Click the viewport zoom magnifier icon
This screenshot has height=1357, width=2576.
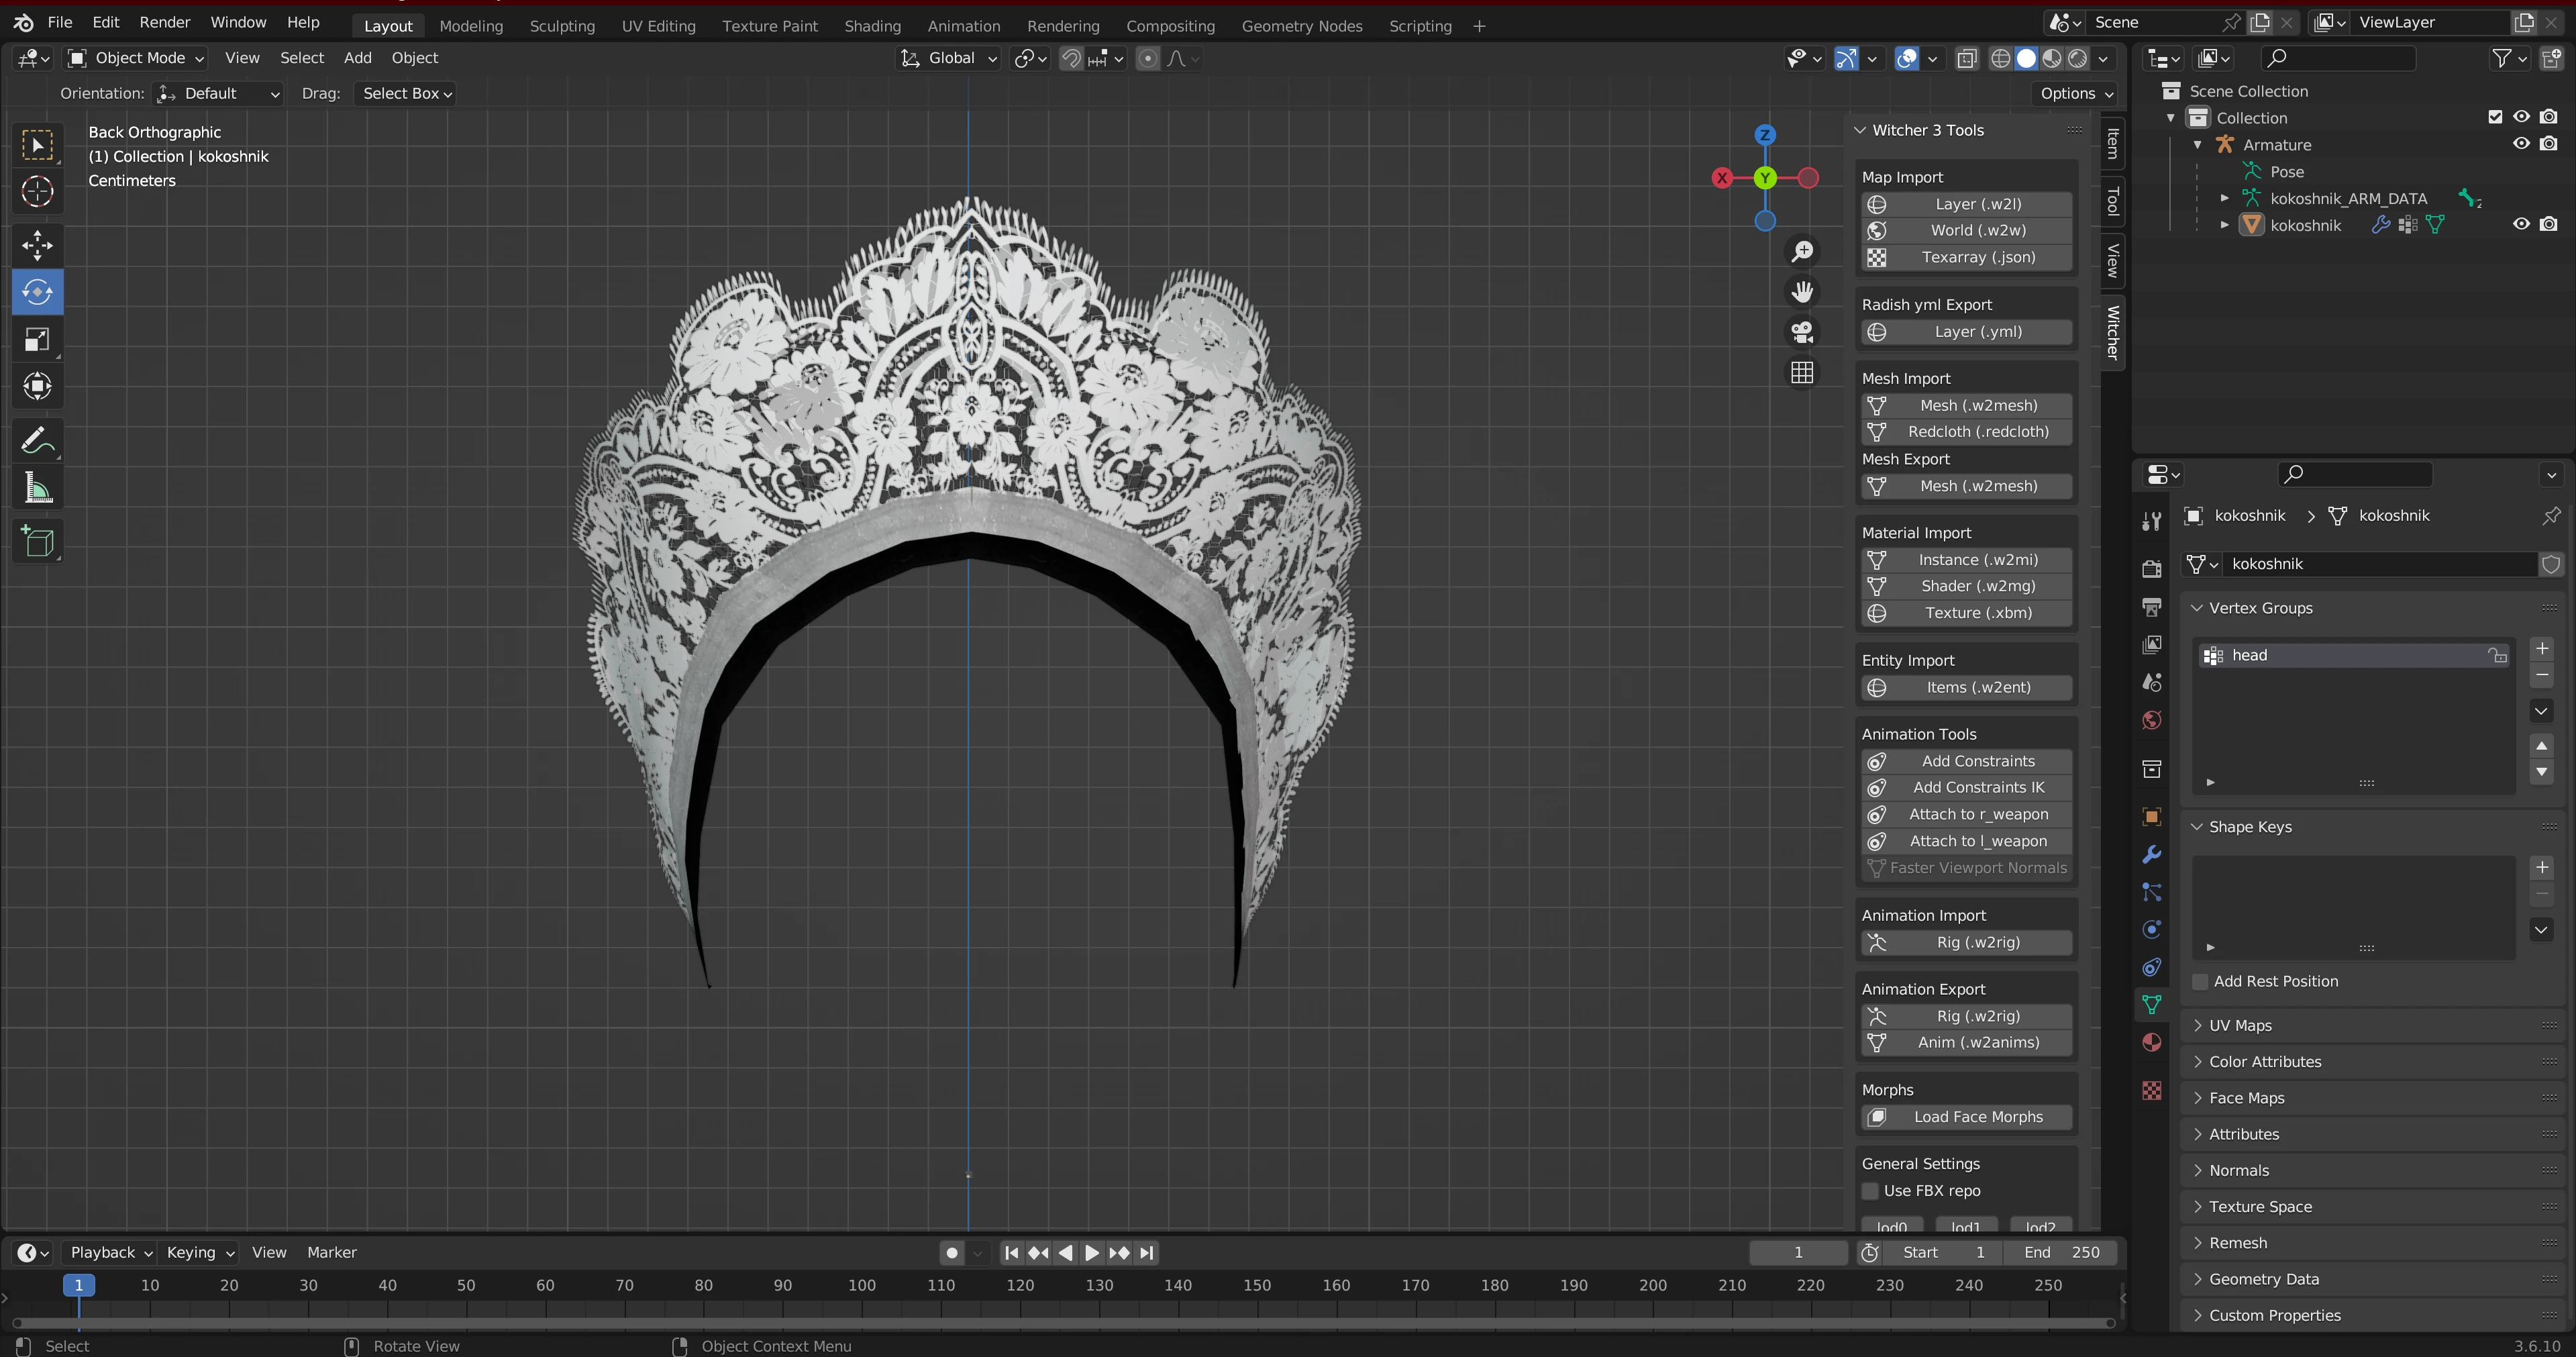click(x=1802, y=251)
